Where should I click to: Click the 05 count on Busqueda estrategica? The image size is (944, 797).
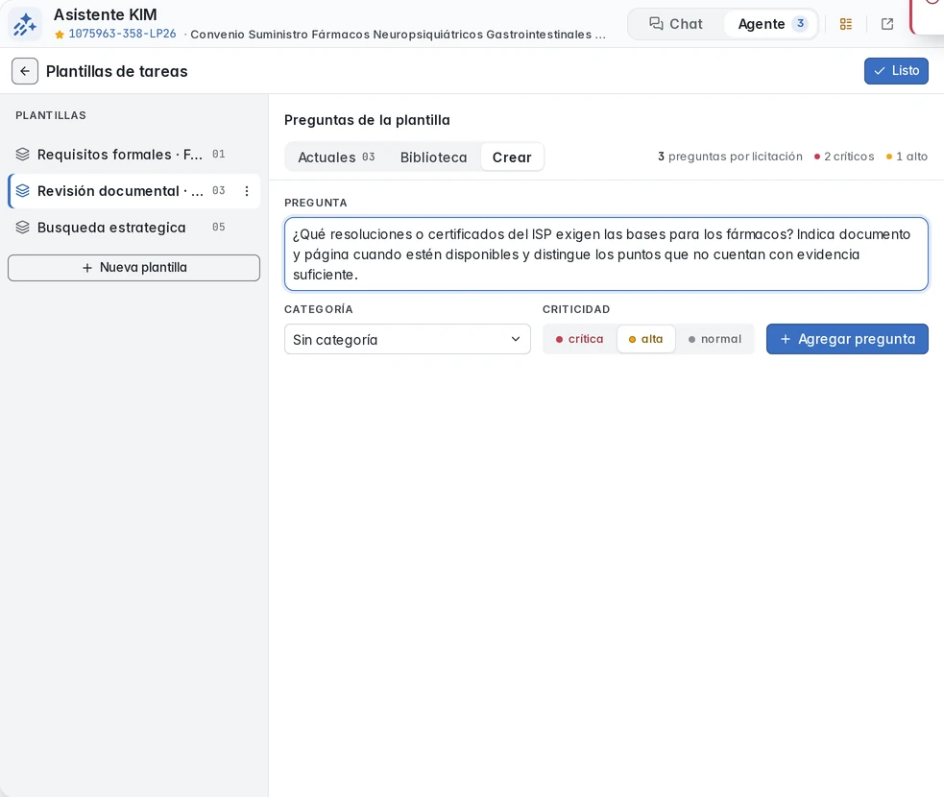(x=219, y=227)
